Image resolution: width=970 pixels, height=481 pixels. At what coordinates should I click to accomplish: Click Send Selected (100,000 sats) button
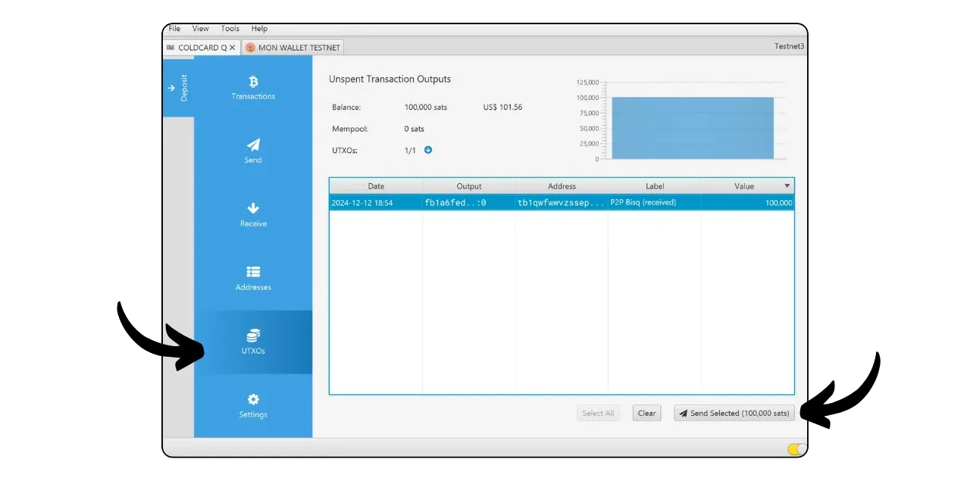pyautogui.click(x=734, y=413)
